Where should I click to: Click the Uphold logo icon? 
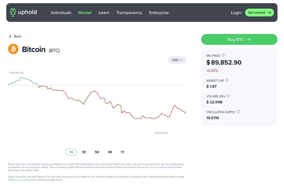[x=13, y=12]
